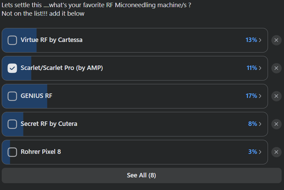
Task: Open voters list via 13% chevron
Action: pos(254,40)
